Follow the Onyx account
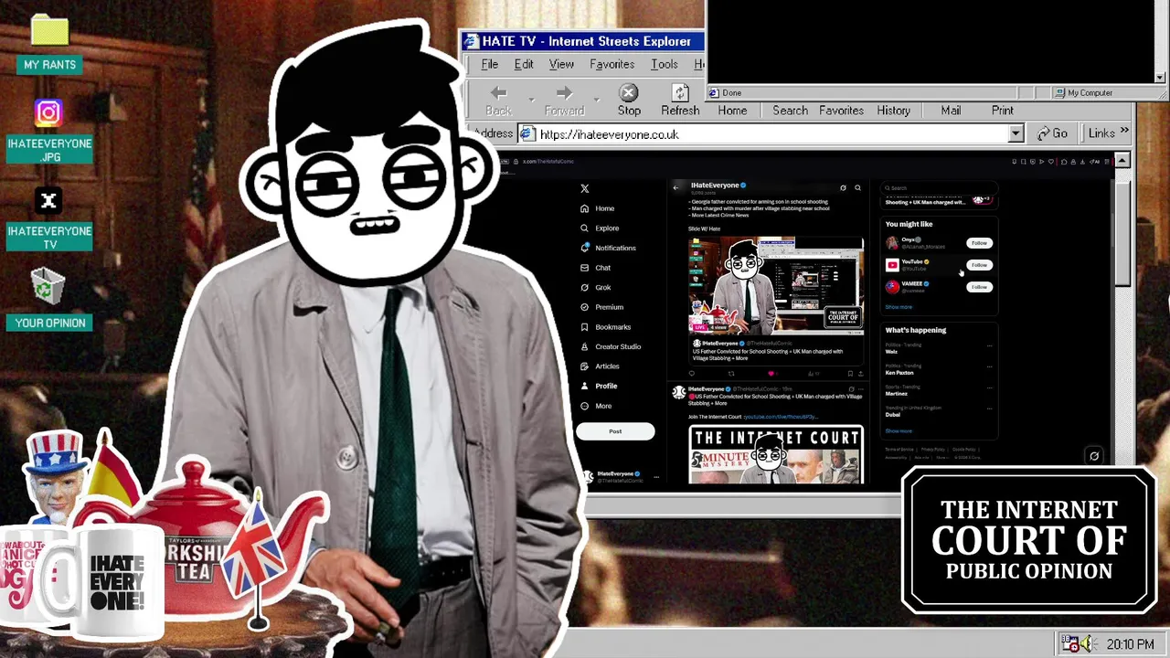Screen dimensions: 1170x658 point(979,243)
